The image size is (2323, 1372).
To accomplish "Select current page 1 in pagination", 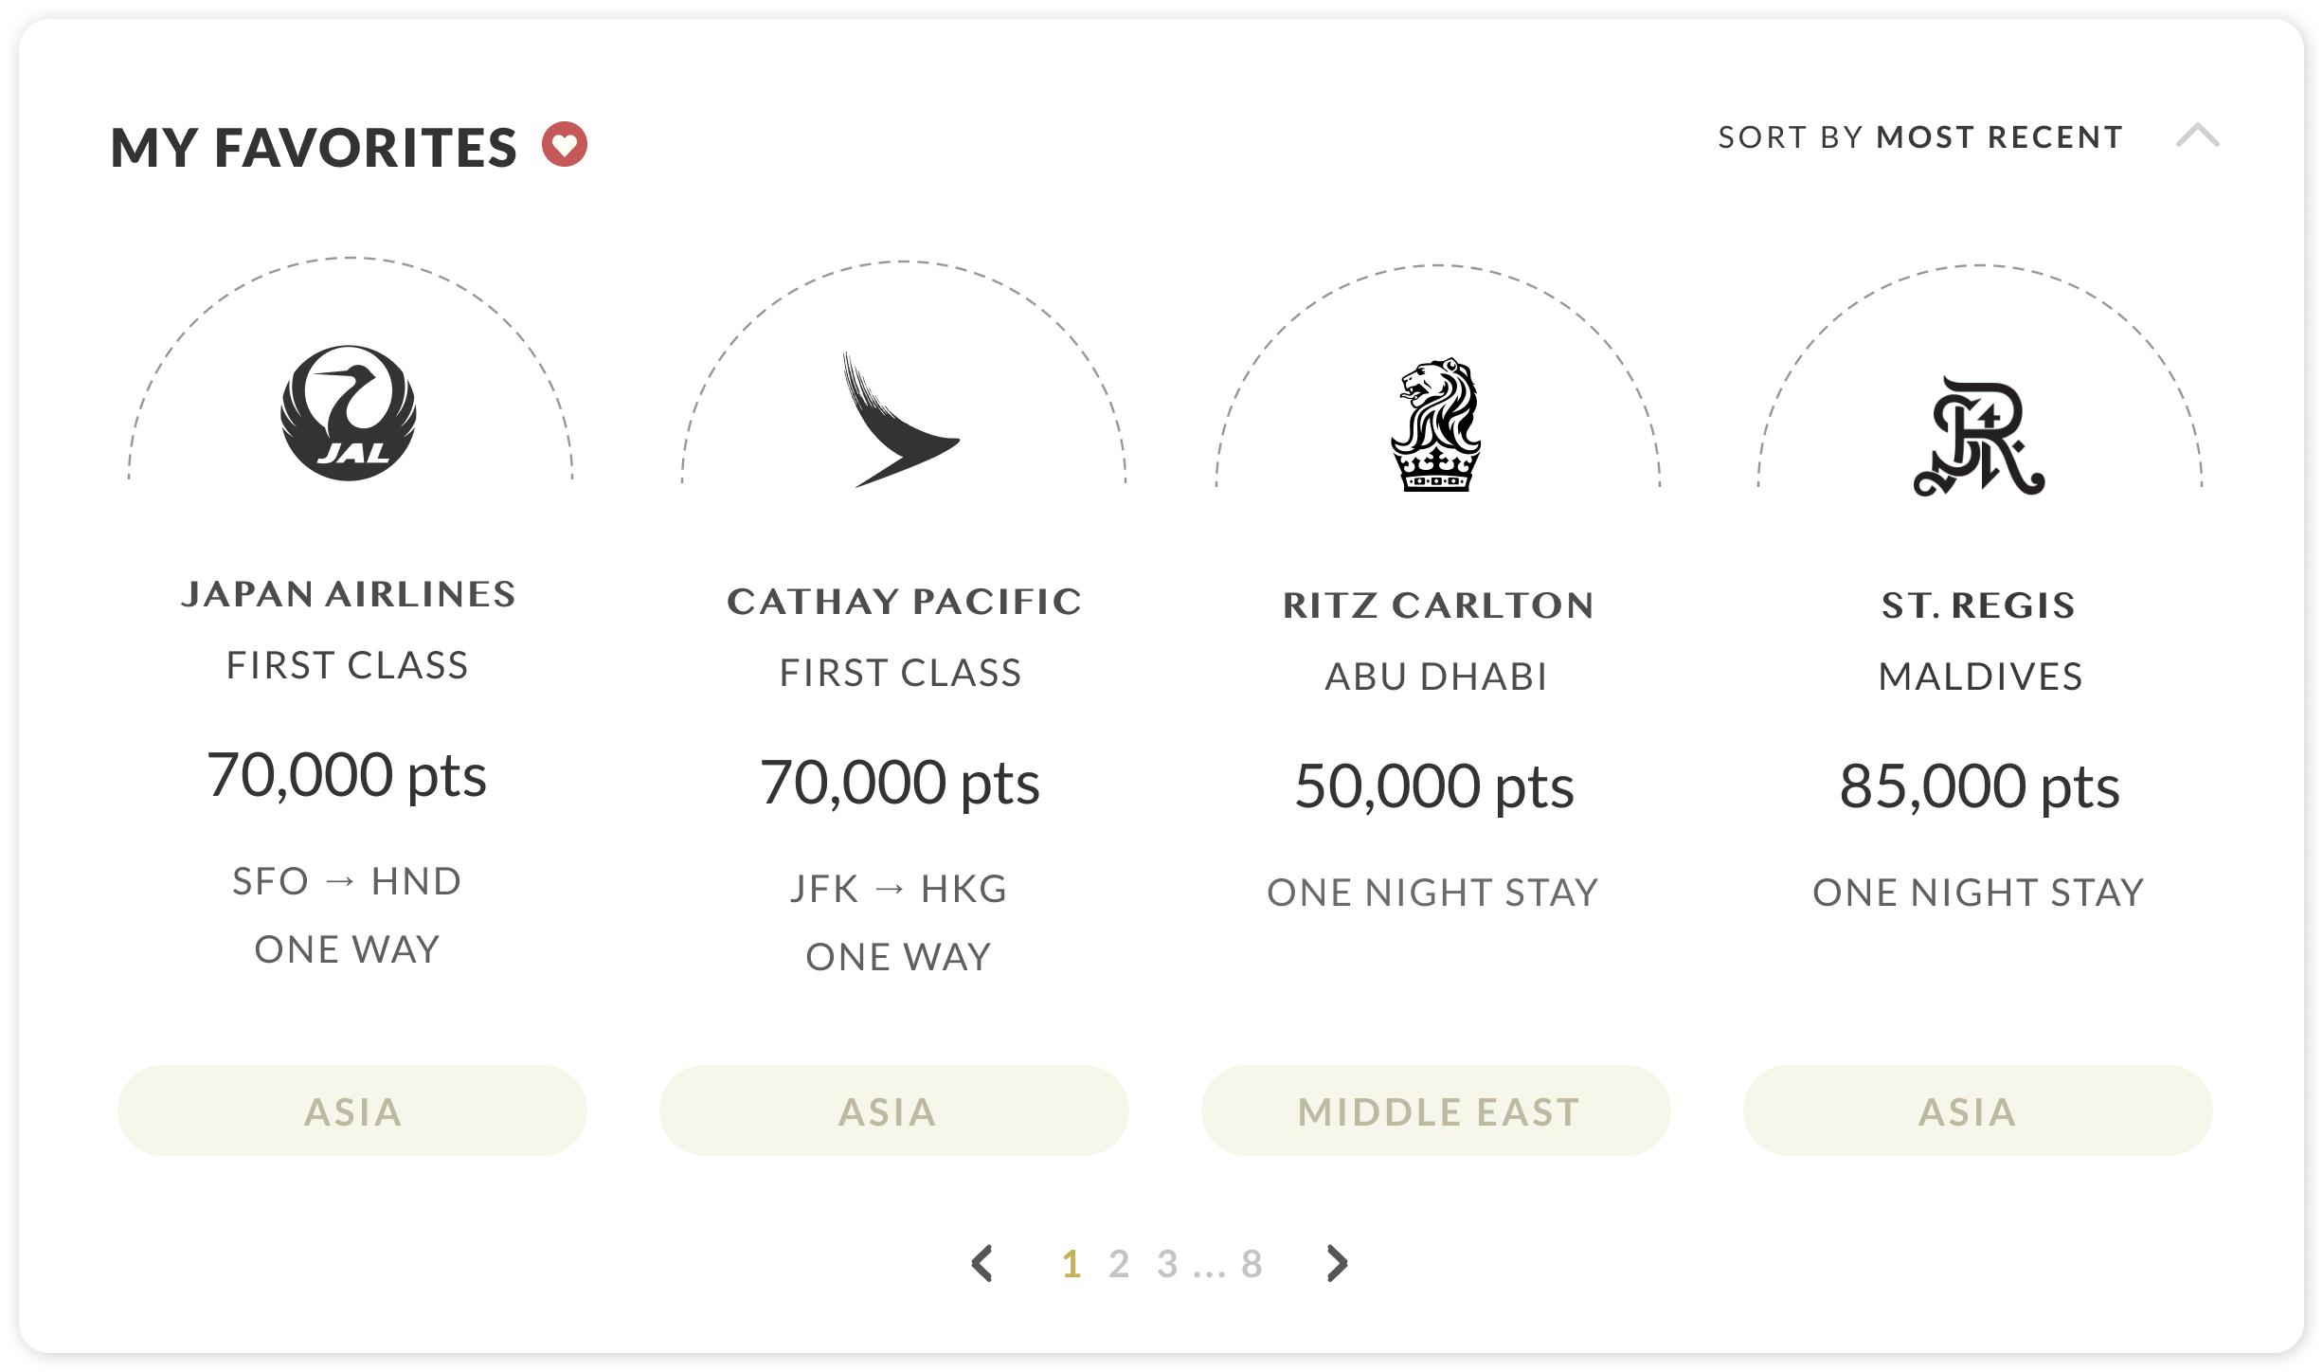I will 1071,1264.
